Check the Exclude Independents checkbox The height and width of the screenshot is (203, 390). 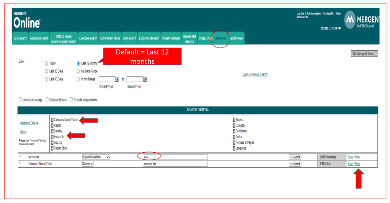pos(71,99)
